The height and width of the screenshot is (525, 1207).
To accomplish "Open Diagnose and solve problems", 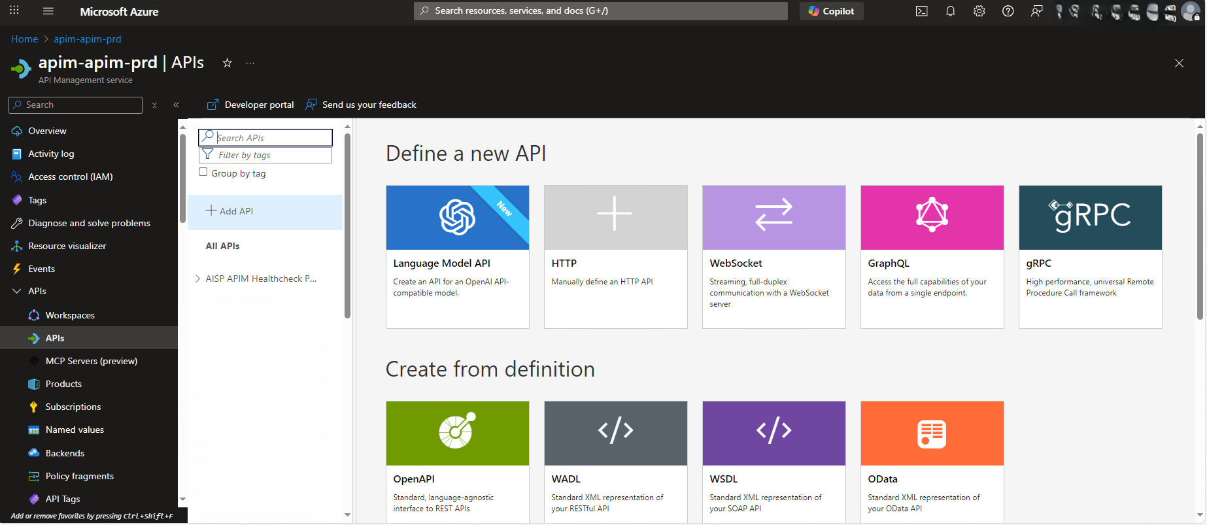I will (x=89, y=223).
